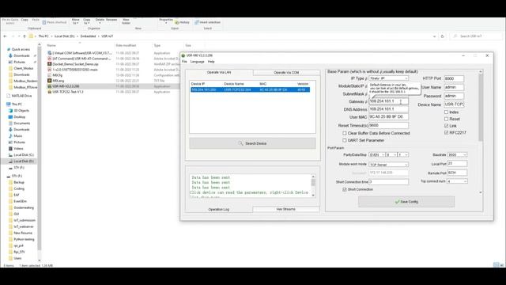This screenshot has height=285, width=506.
Task: Open the Baudrate dropdown
Action: 457,155
